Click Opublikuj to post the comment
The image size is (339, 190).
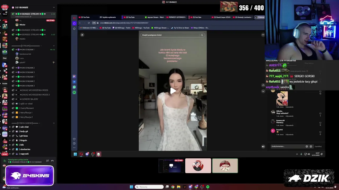click(x=318, y=146)
